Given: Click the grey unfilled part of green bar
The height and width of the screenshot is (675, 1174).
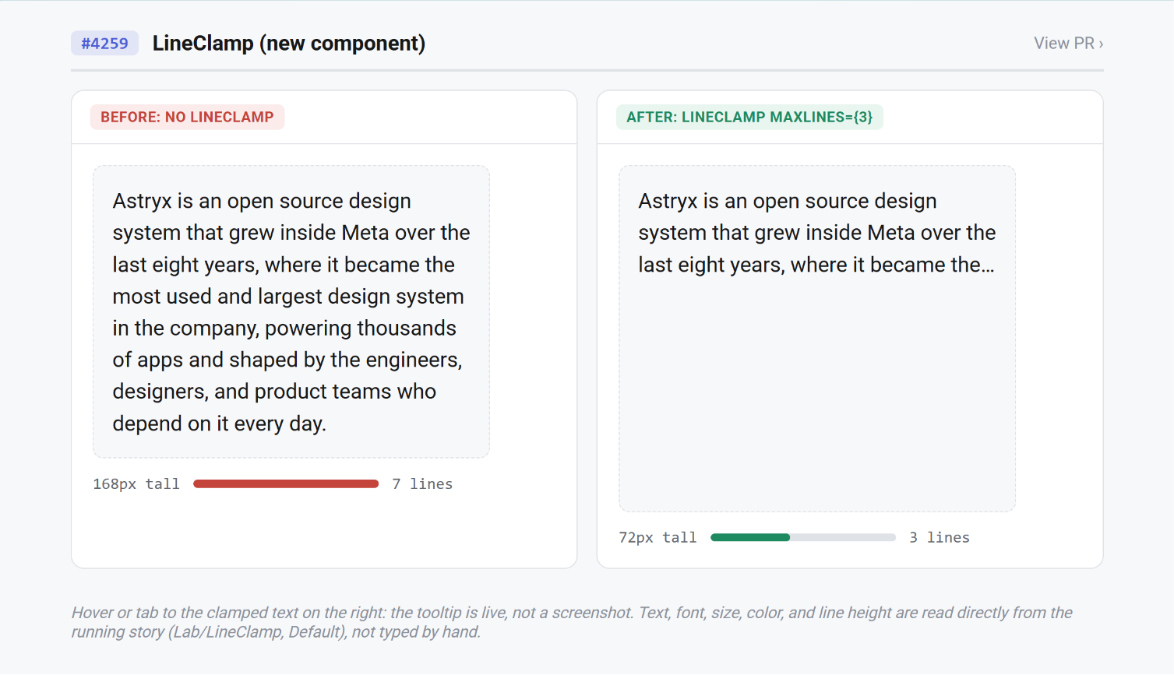Looking at the screenshot, I should point(843,537).
